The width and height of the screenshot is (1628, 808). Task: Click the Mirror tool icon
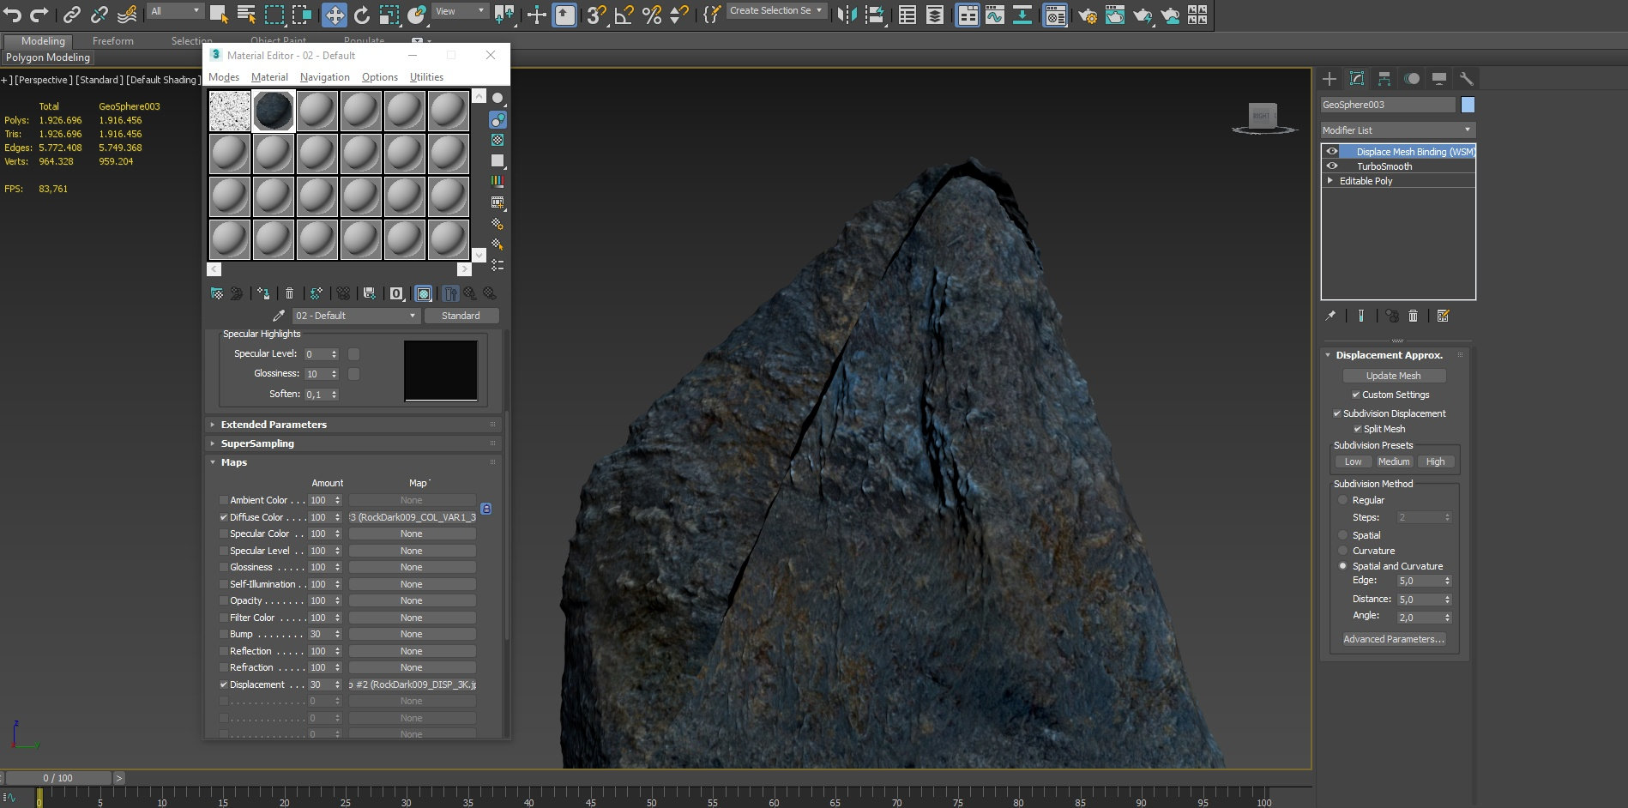847,14
